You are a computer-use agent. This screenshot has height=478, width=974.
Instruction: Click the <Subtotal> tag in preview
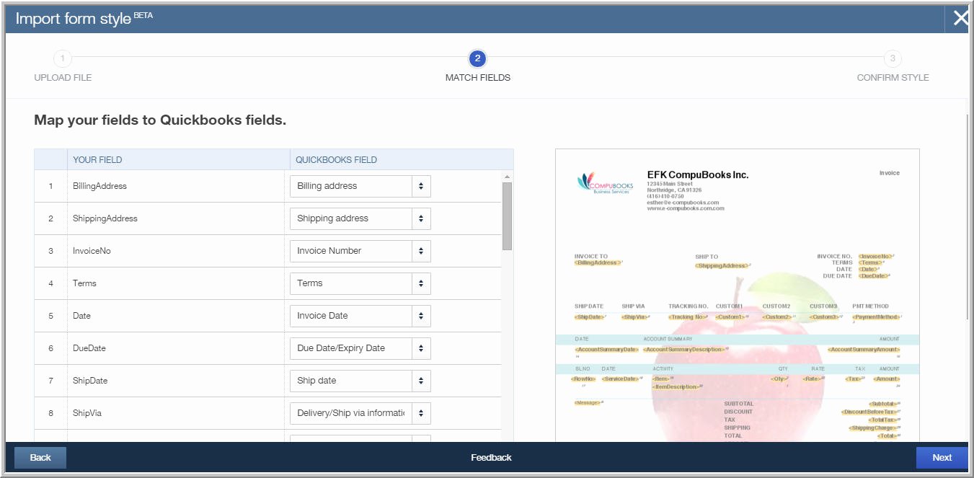pos(883,404)
